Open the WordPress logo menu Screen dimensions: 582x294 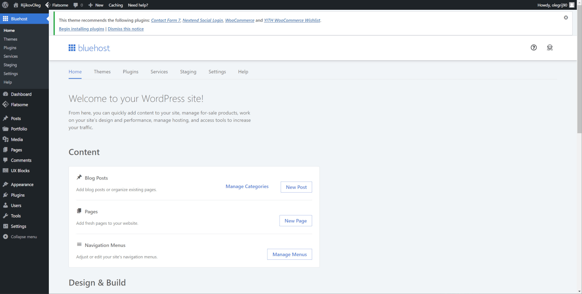click(x=5, y=5)
